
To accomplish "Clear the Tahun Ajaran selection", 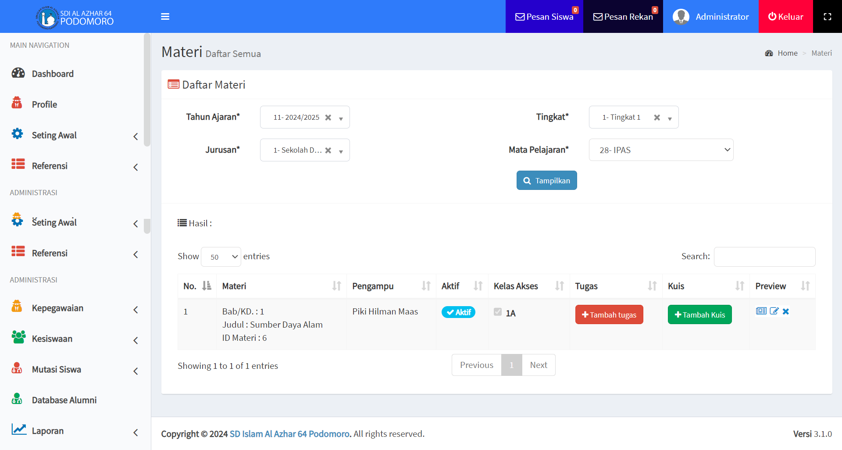I will pos(328,118).
